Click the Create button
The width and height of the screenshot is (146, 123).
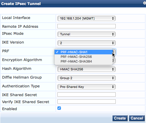pos(120,118)
